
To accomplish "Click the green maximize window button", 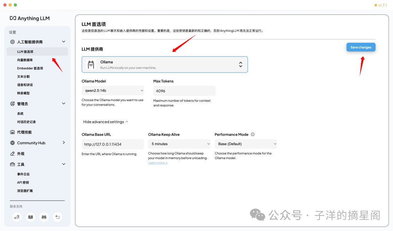I will [15, 5].
